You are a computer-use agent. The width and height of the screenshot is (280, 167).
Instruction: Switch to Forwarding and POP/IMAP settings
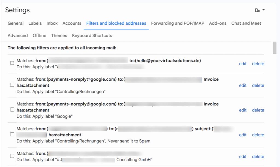coord(177,23)
